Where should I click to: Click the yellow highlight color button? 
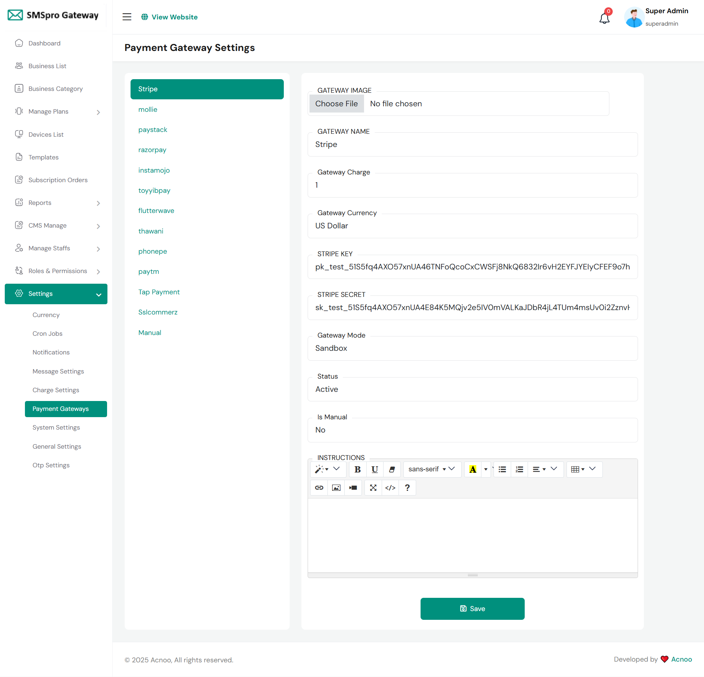click(x=473, y=469)
